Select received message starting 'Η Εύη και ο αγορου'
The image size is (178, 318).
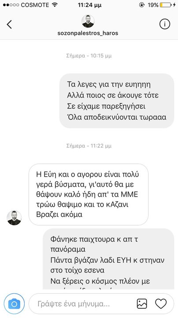tap(89, 194)
